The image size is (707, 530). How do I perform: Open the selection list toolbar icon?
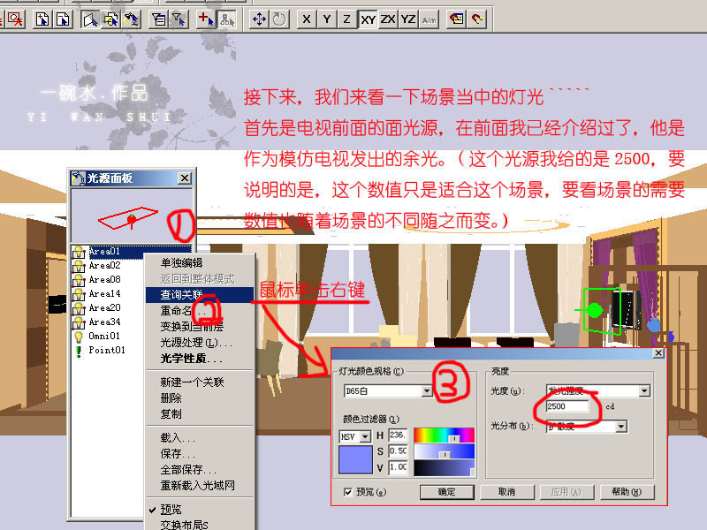click(x=159, y=19)
